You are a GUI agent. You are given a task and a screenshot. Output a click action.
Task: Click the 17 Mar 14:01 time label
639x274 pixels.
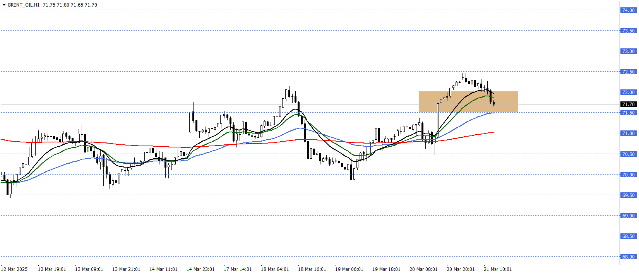(238, 269)
